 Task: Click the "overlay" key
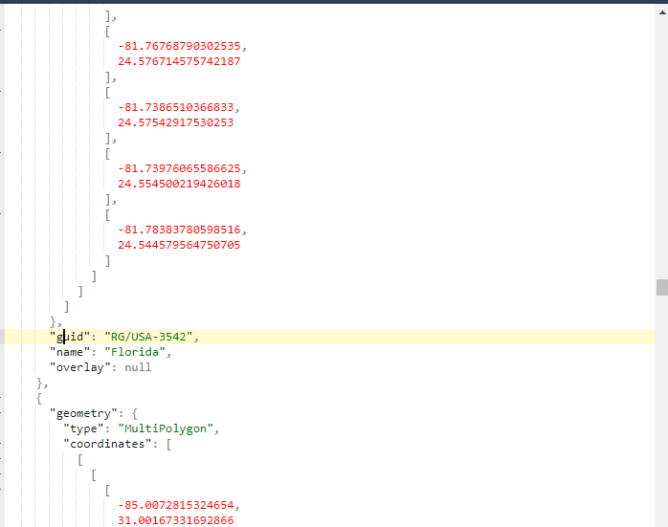click(x=80, y=367)
